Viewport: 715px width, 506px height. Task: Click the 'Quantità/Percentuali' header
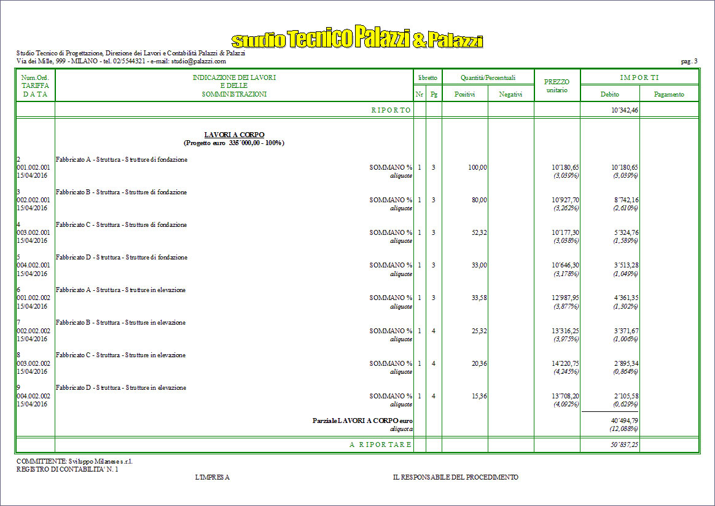click(488, 77)
